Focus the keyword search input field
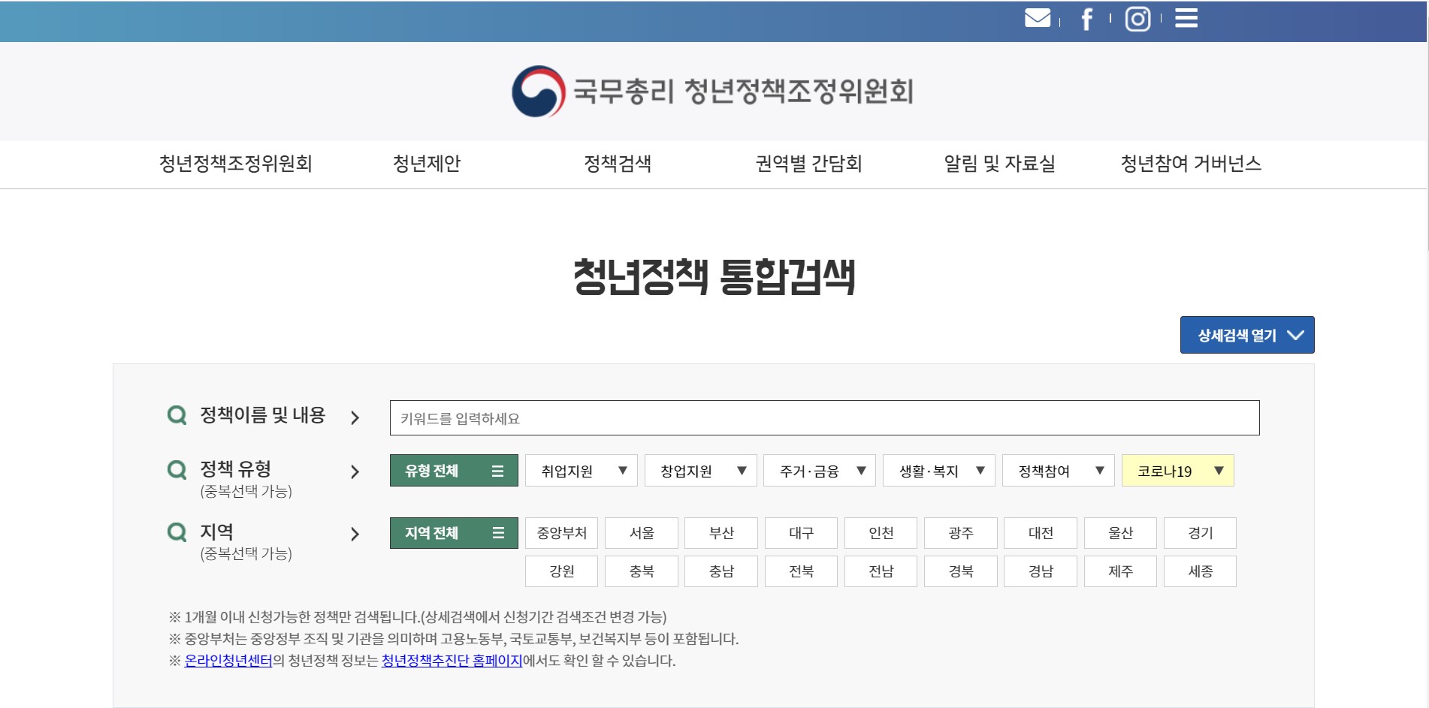This screenshot has width=1429, height=708. click(824, 417)
